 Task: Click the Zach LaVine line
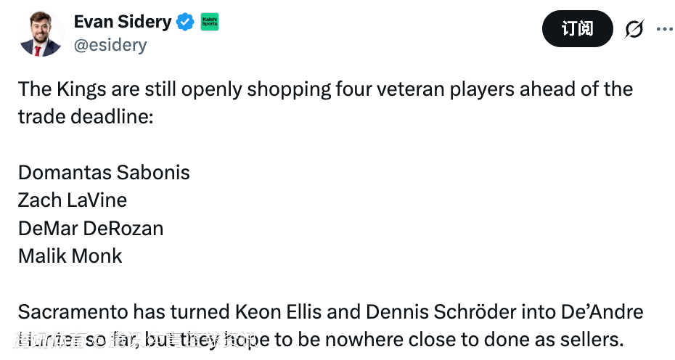(x=73, y=200)
